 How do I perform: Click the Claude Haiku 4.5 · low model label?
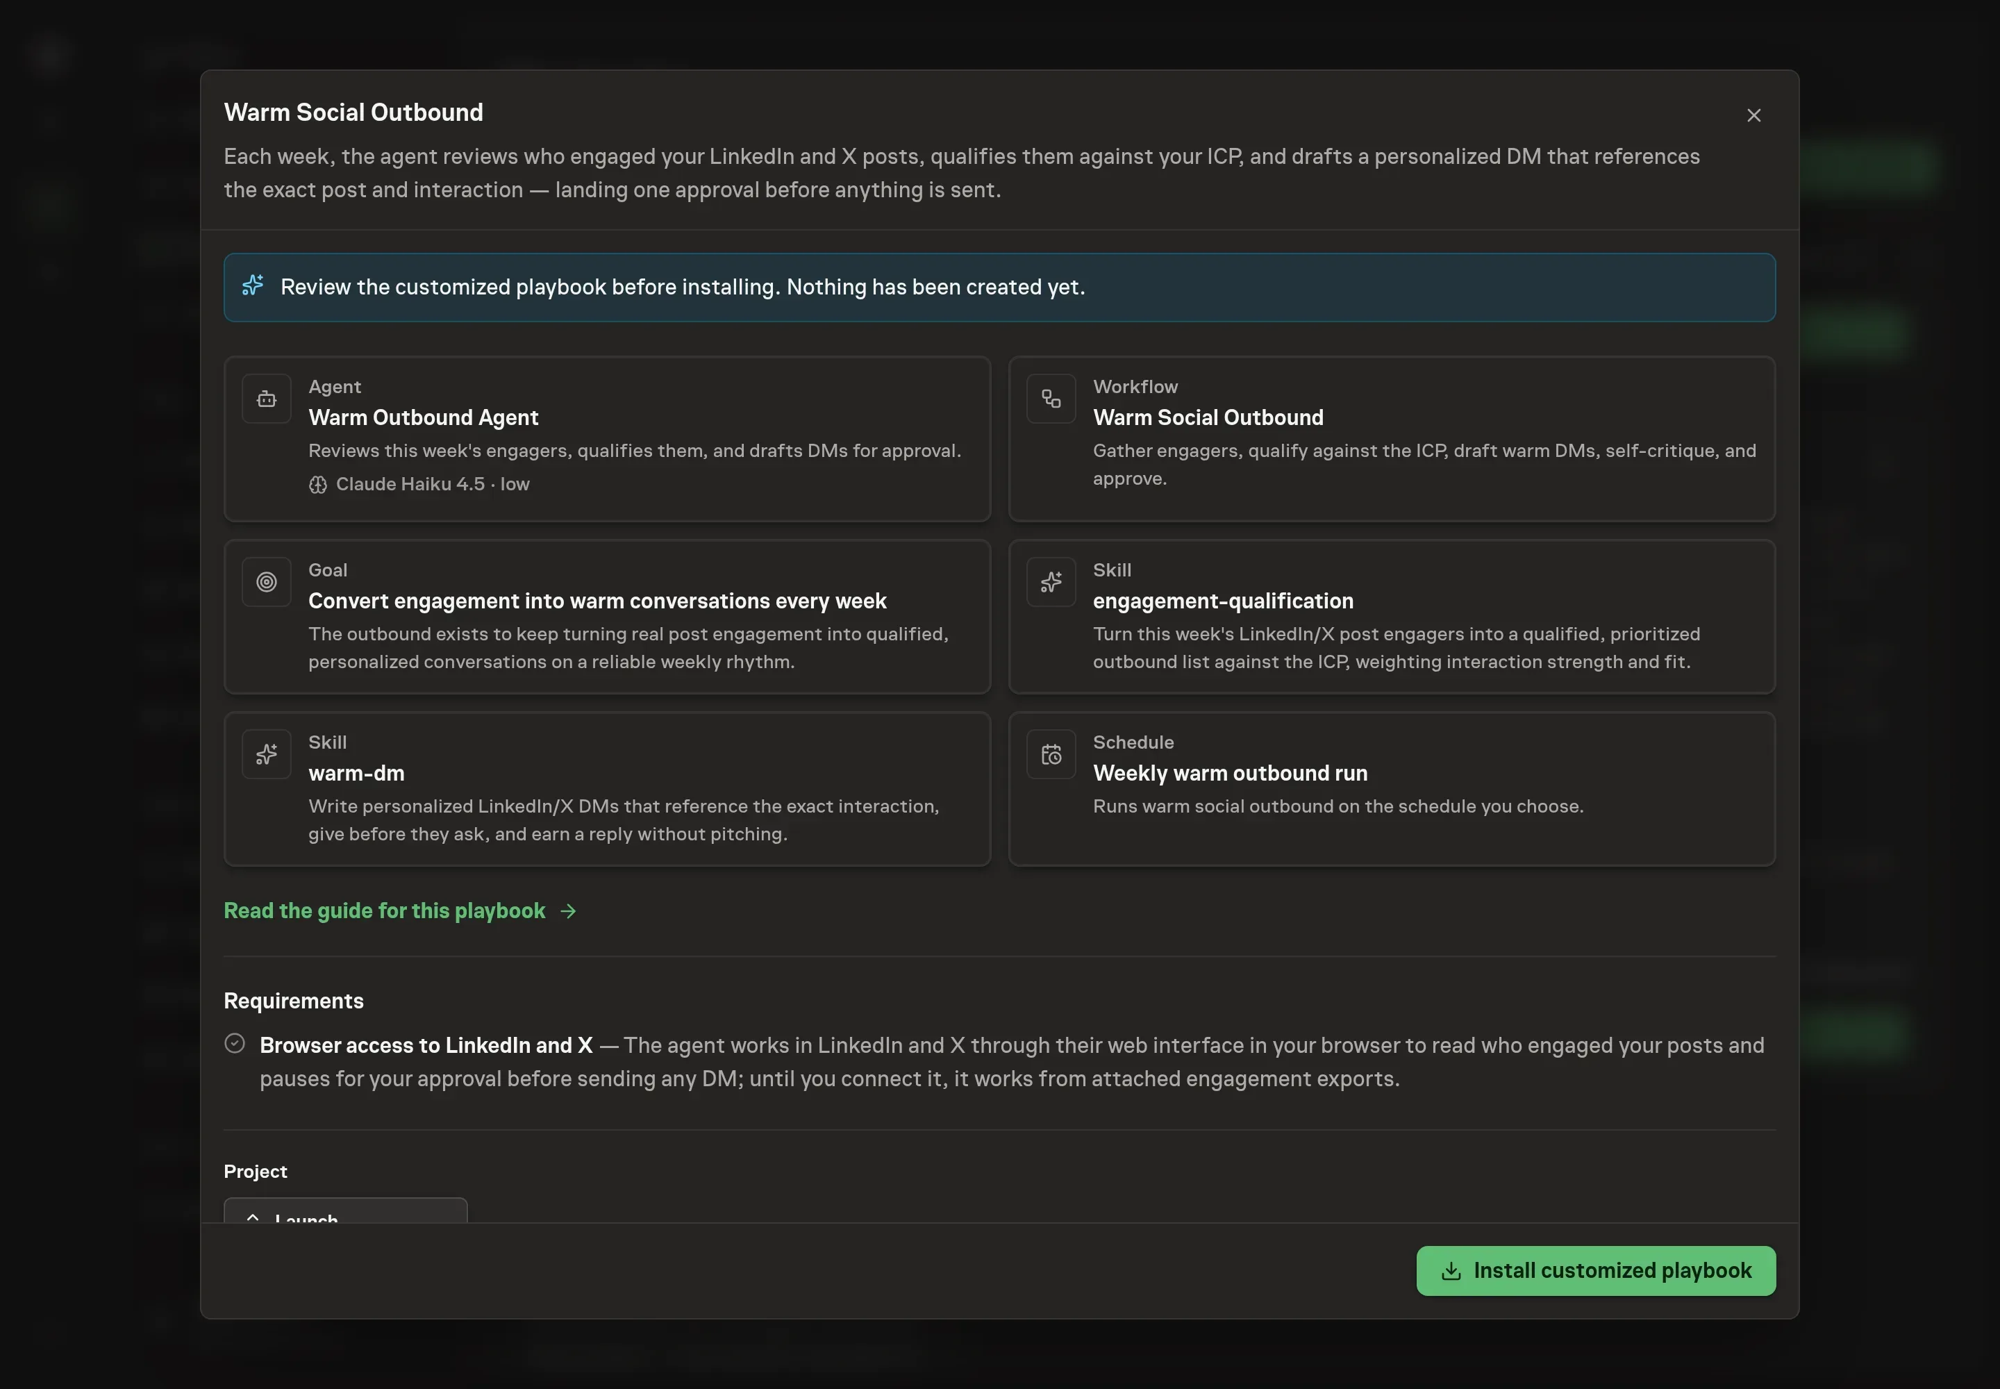pos(433,485)
